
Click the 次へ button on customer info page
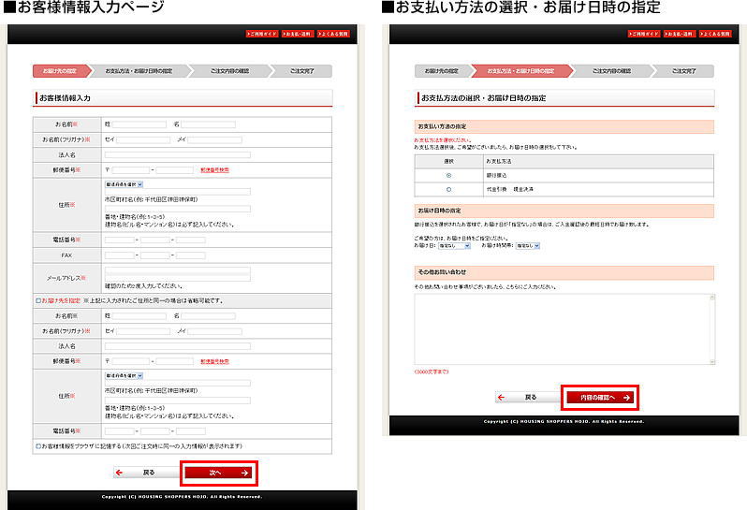(218, 473)
